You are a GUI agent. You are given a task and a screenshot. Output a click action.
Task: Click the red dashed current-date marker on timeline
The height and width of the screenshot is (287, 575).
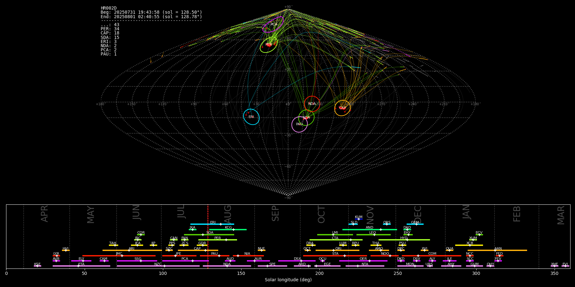pyautogui.click(x=208, y=236)
